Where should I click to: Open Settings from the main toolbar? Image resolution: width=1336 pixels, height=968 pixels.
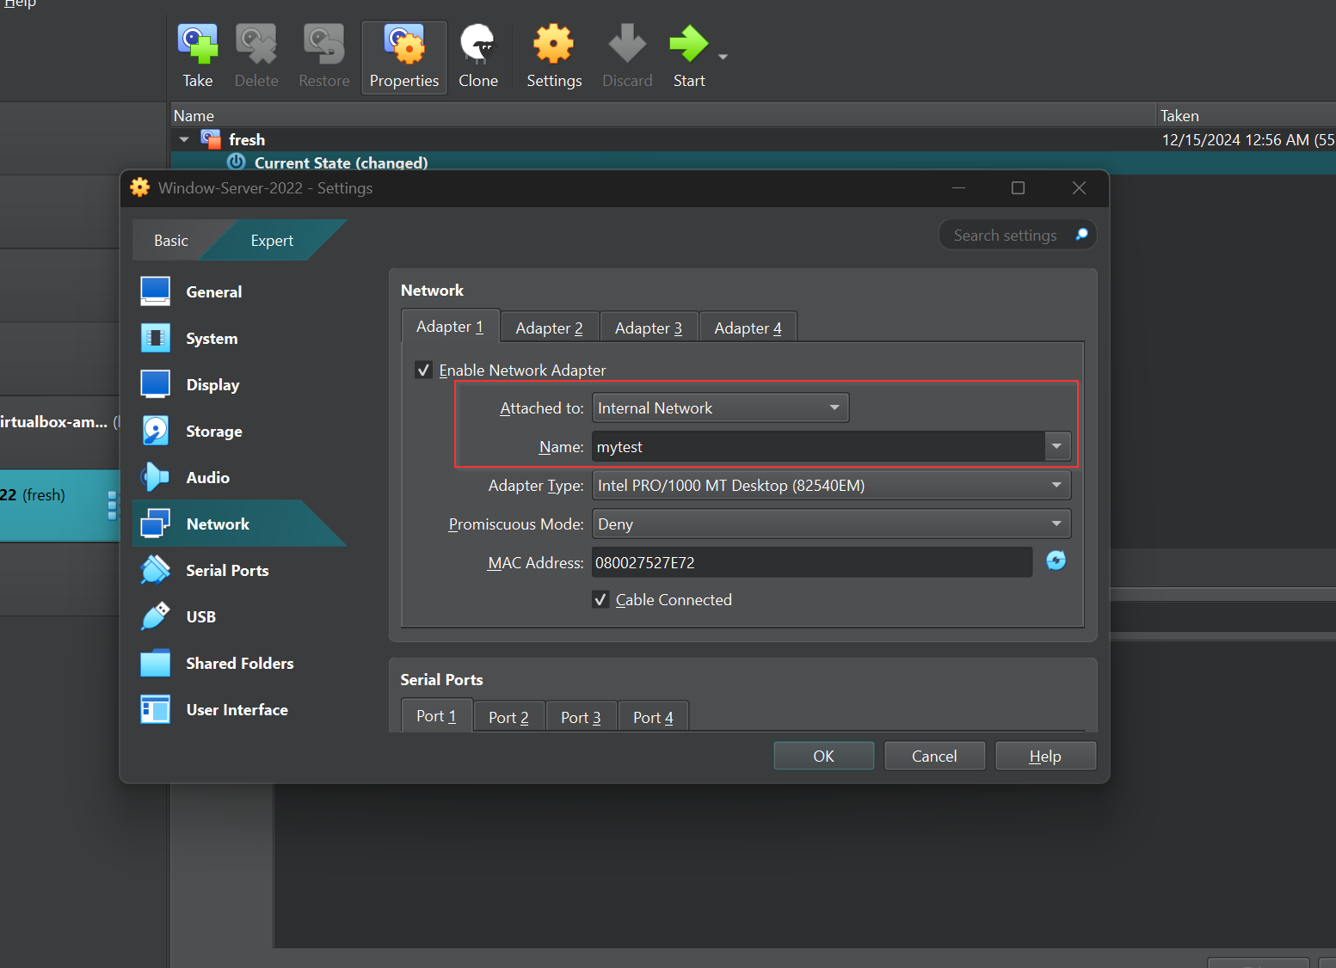tap(554, 57)
